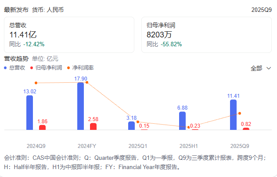The height and width of the screenshot is (177, 277).
Task: Click the 0.23 profit value label
Action: click(195, 126)
